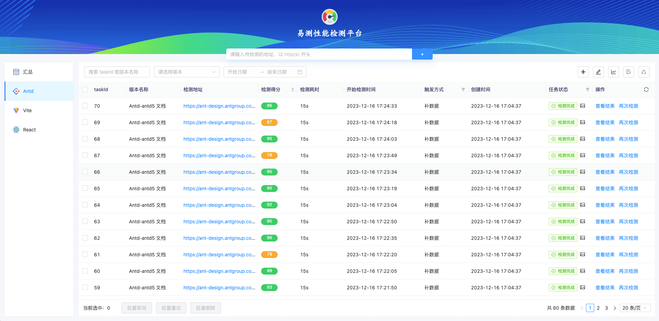Open screenshot image icon for task 59
The image size is (659, 321).
coord(583,287)
